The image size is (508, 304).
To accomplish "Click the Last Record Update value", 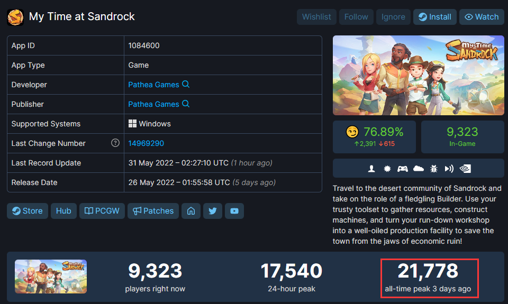I will pyautogui.click(x=200, y=163).
